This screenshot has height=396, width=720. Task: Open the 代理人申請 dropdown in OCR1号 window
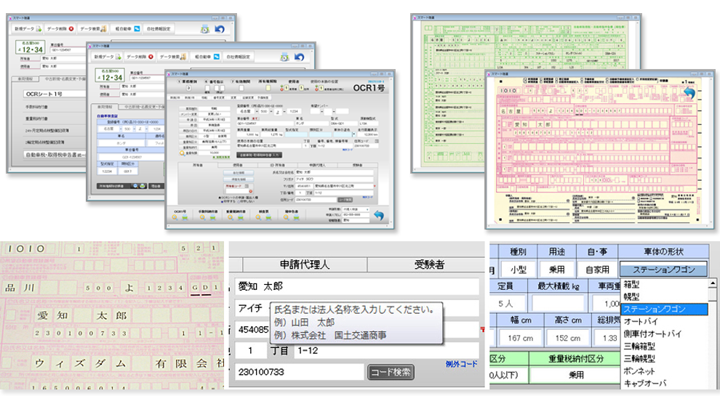click(356, 209)
